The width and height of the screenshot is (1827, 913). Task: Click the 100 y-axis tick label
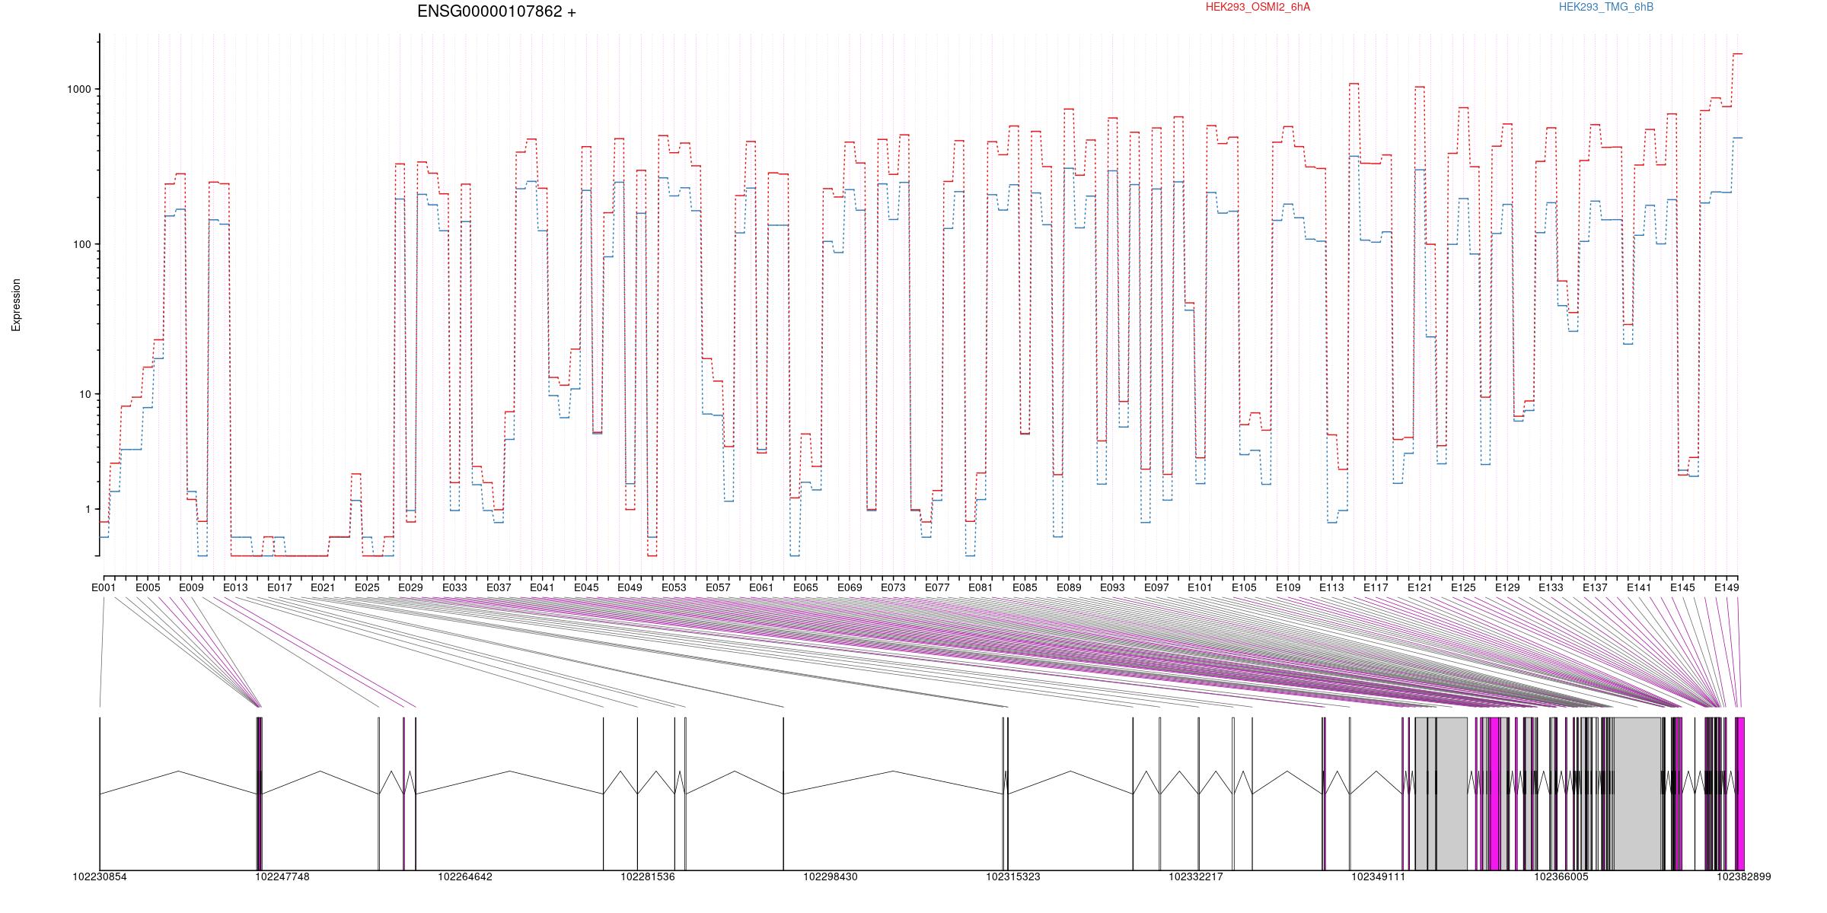tap(83, 244)
